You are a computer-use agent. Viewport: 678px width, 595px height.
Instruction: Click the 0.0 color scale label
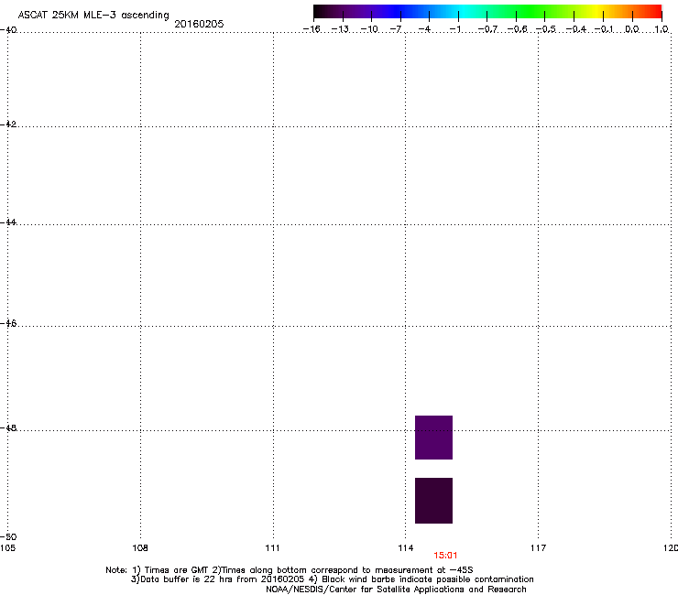coord(632,29)
